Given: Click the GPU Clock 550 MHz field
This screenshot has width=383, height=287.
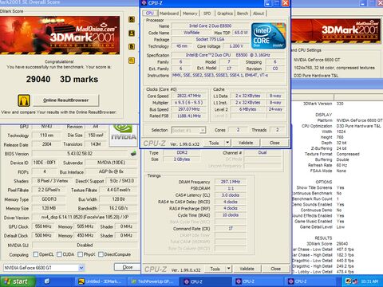Looking at the screenshot, I should [43, 226].
